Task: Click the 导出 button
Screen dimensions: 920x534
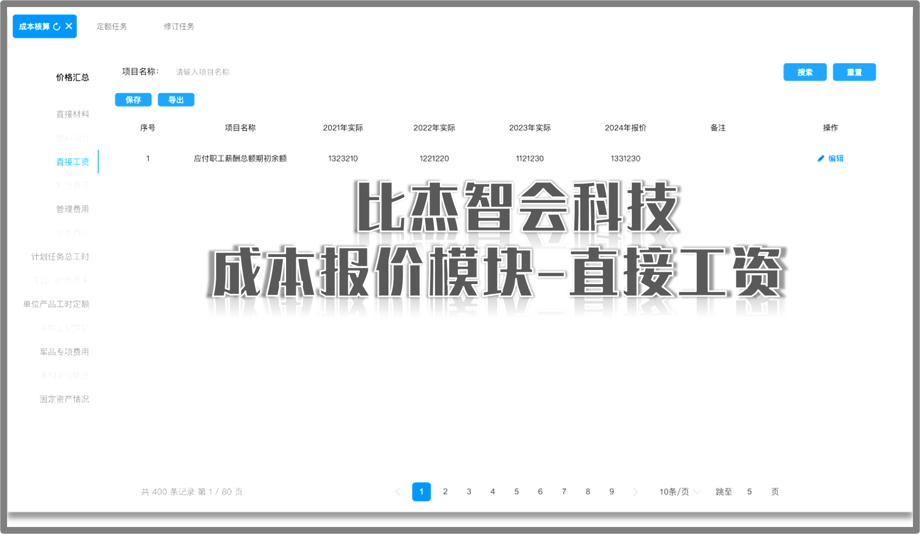Action: [x=176, y=100]
